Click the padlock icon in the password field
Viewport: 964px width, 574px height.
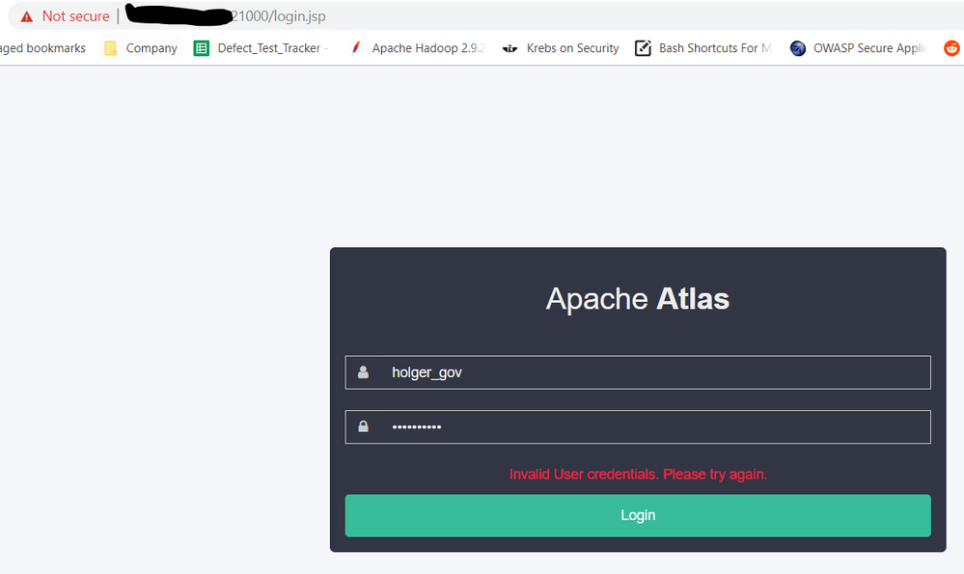click(363, 426)
